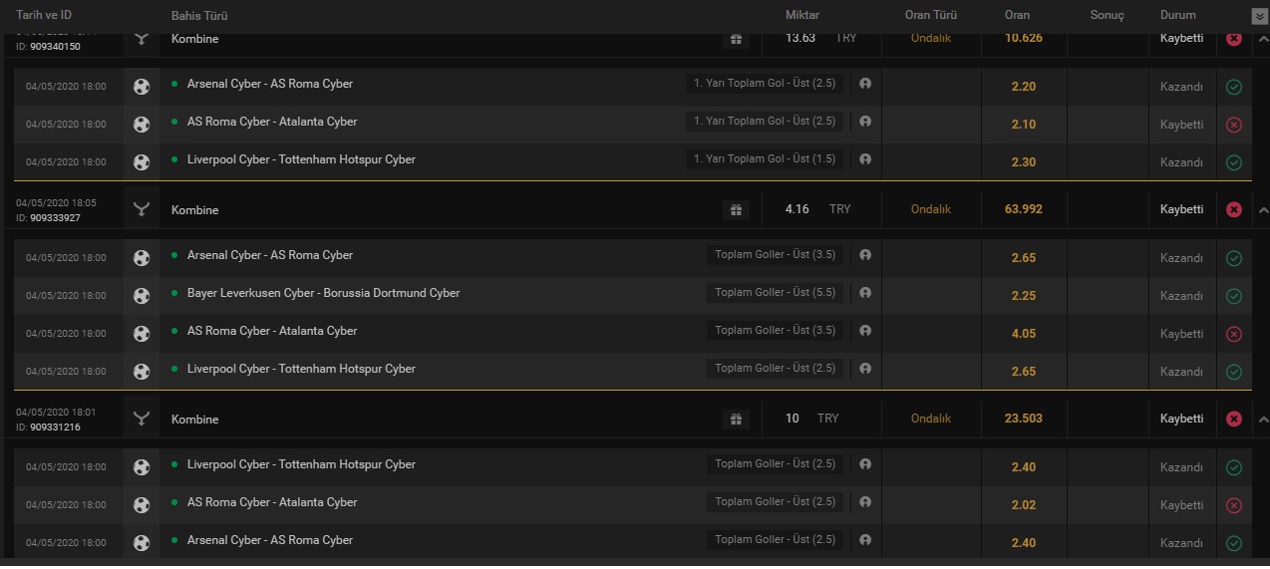Click the Oran column header
Viewport: 1270px width, 569px height.
tap(1017, 15)
